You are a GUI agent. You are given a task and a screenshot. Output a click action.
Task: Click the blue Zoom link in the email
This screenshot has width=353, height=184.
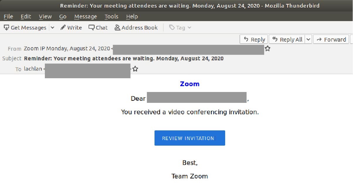point(189,84)
